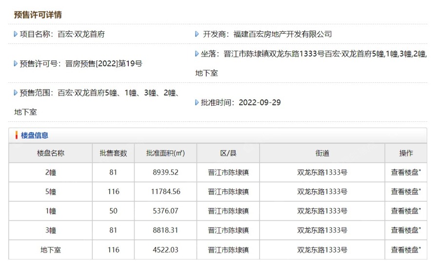Click the 5幢 cell in 楼盘名称 column

(51, 192)
